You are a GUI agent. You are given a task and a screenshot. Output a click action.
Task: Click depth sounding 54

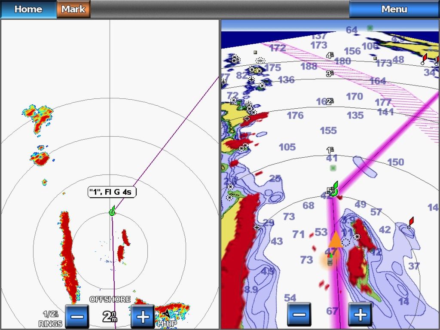[x=290, y=298]
